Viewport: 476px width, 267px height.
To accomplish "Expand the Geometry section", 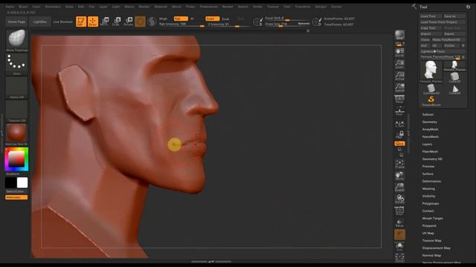I will (430, 122).
